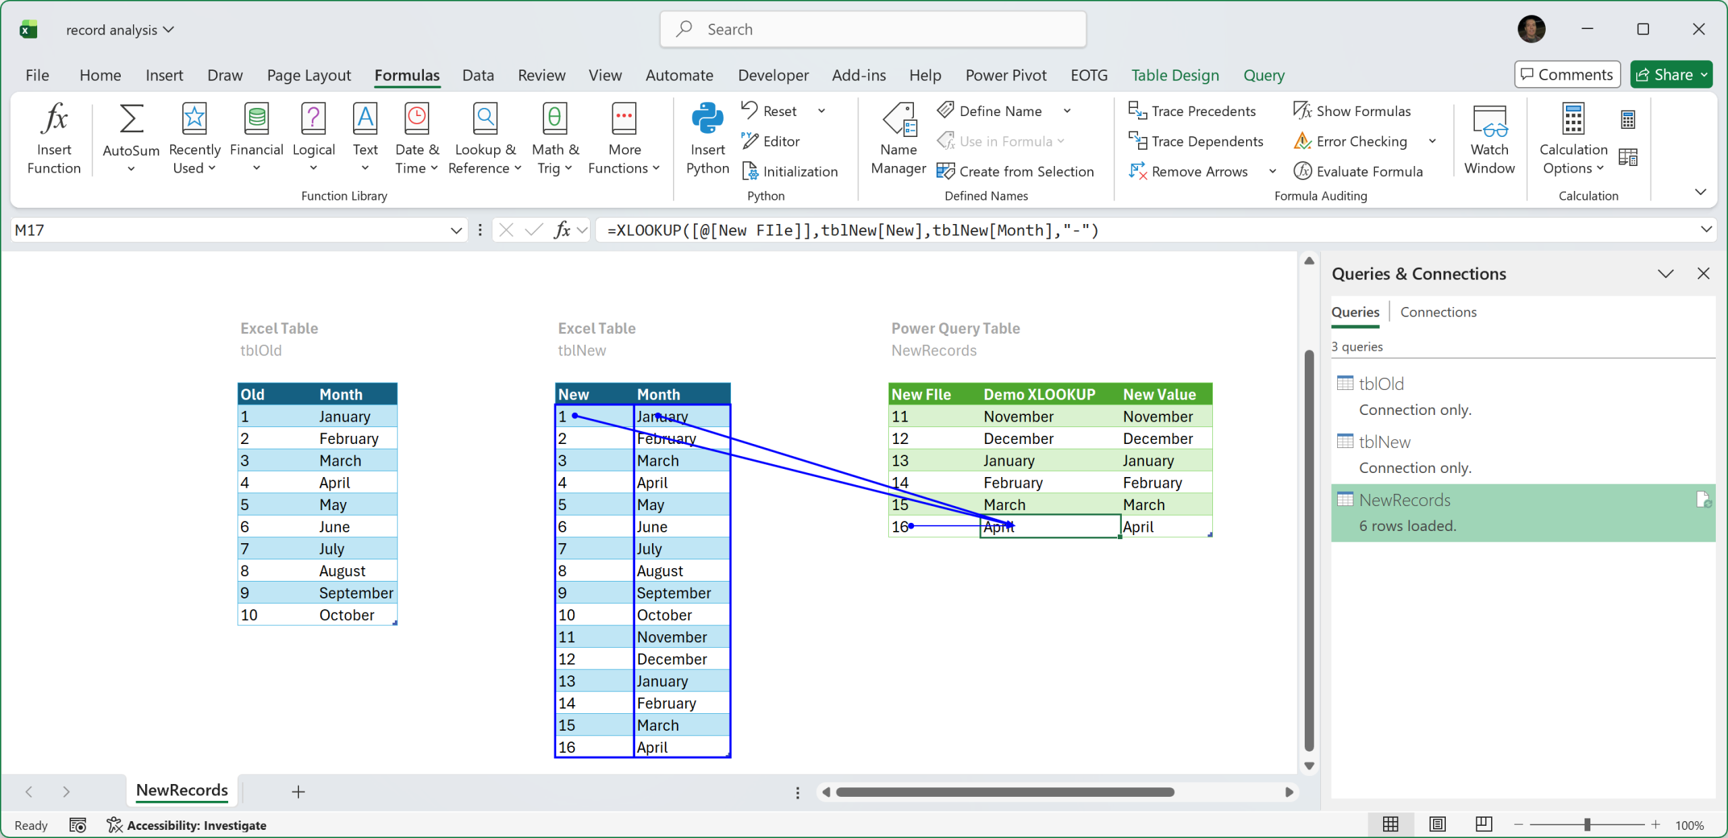The image size is (1728, 838).
Task: Open the Name Manager
Action: (x=898, y=138)
